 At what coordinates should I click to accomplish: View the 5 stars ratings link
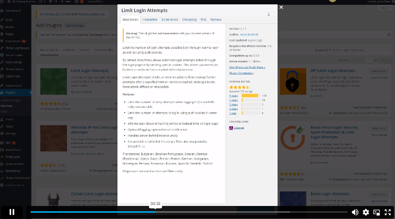(x=233, y=96)
